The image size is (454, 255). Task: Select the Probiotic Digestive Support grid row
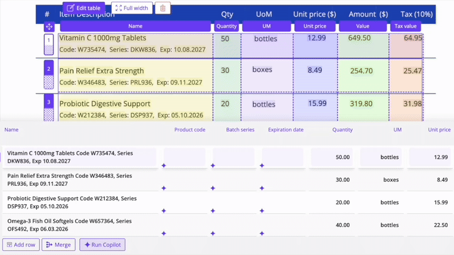coord(227,202)
